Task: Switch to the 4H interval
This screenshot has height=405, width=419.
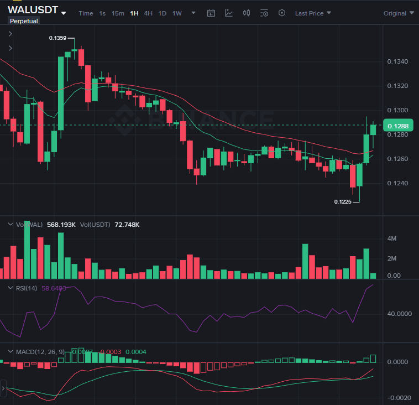Action: click(x=148, y=13)
